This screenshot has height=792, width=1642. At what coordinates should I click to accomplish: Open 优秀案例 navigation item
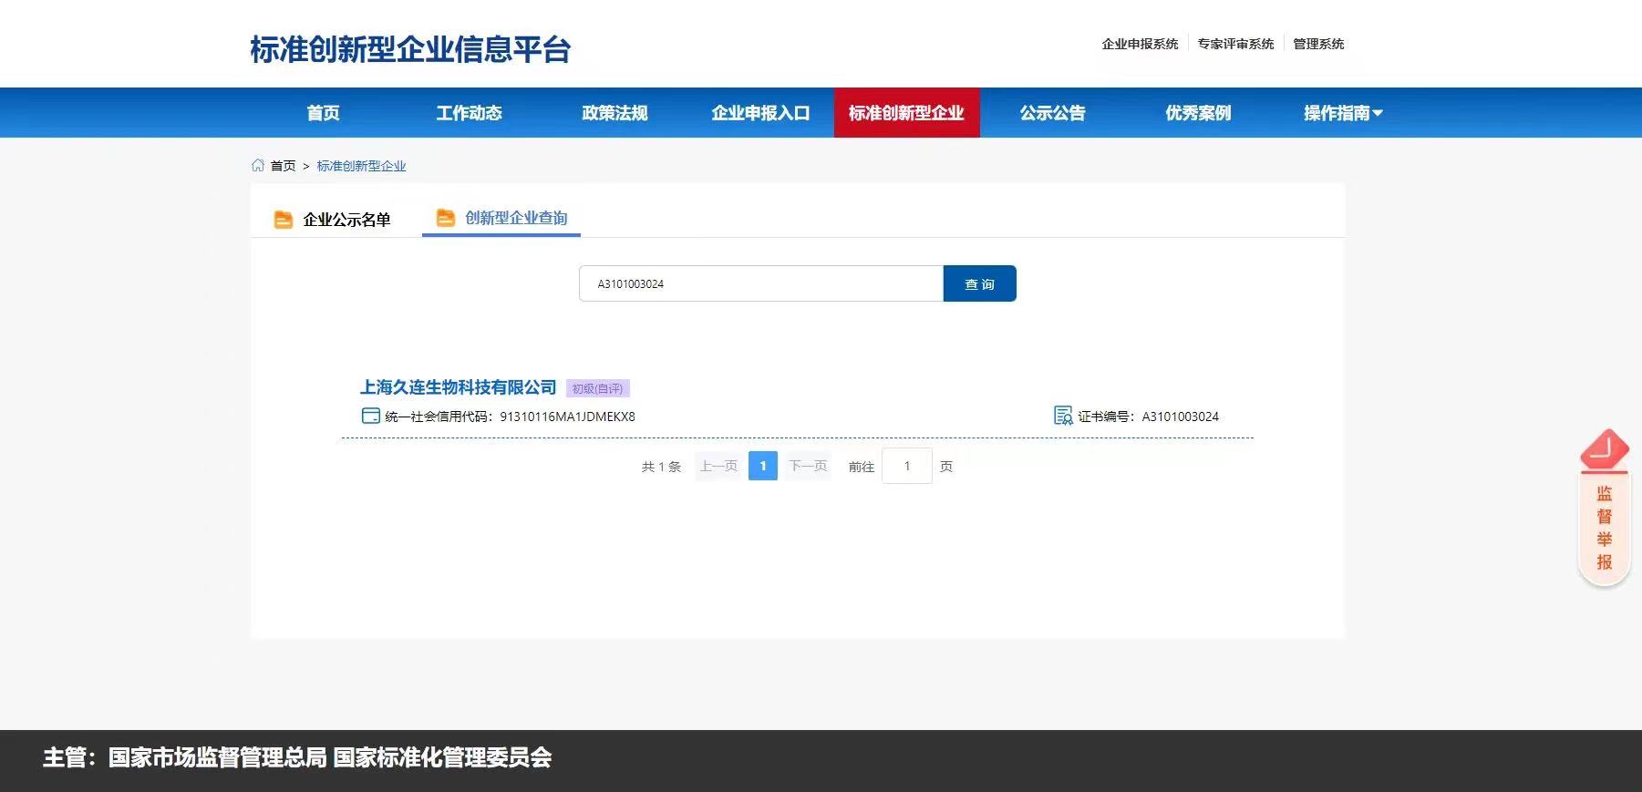[1198, 113]
